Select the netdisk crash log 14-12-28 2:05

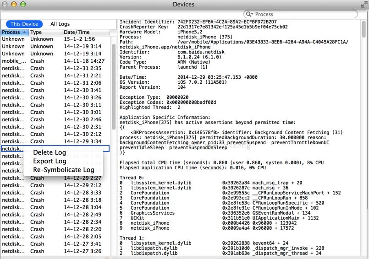(x=55, y=237)
